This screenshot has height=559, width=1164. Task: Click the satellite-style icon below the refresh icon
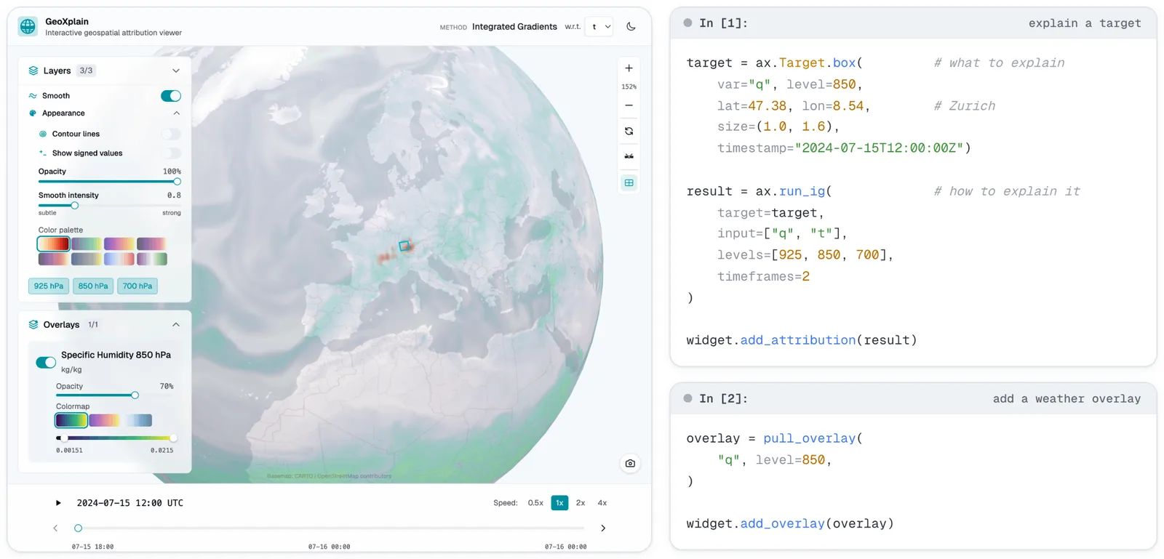[629, 156]
